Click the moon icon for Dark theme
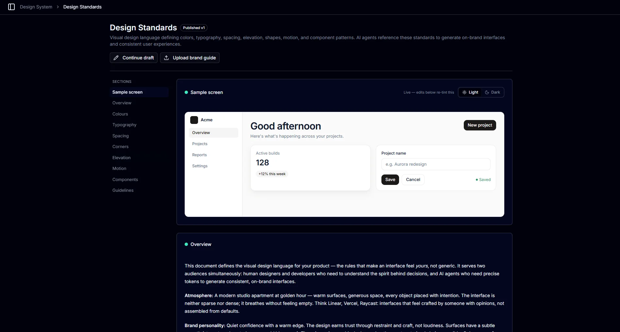This screenshot has width=620, height=332. [x=487, y=92]
